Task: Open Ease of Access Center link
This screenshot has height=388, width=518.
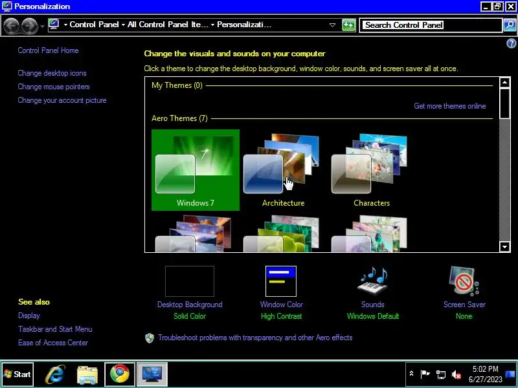Action: (x=53, y=343)
